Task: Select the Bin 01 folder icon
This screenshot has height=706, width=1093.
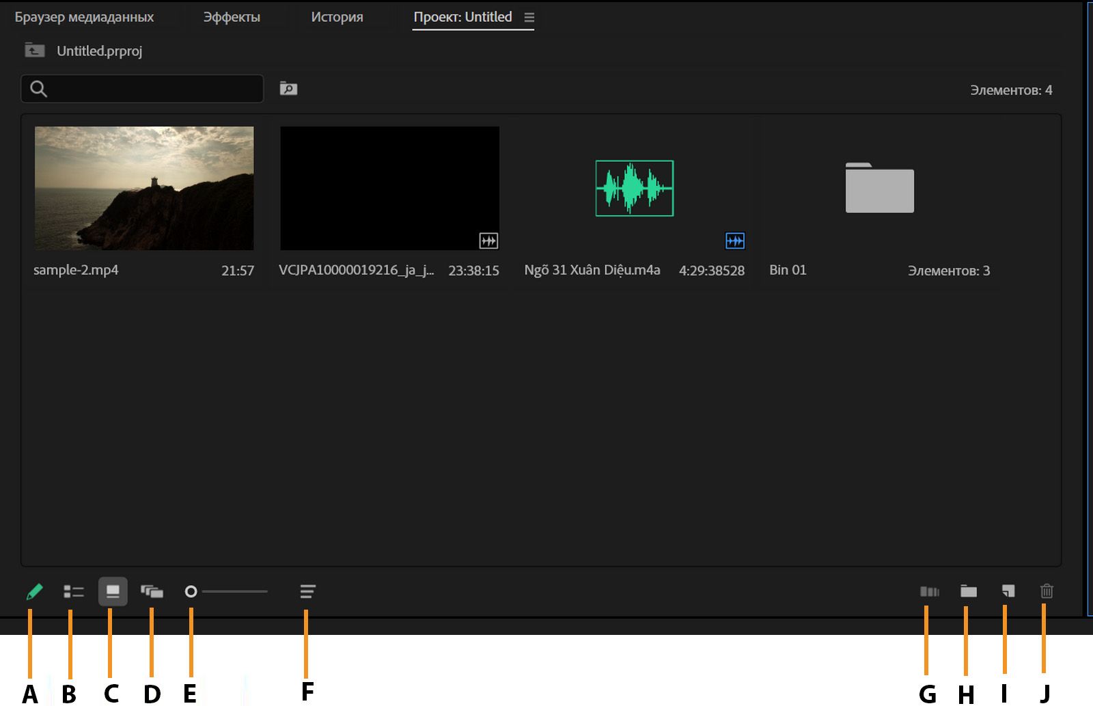Action: (x=879, y=188)
